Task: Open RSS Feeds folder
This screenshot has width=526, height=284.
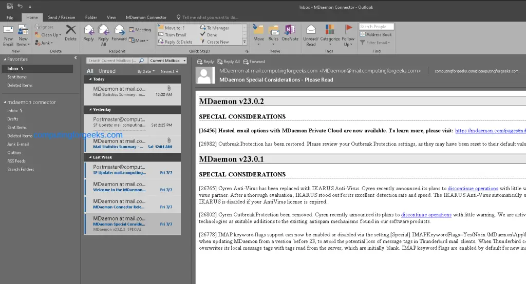Action: pos(16,161)
